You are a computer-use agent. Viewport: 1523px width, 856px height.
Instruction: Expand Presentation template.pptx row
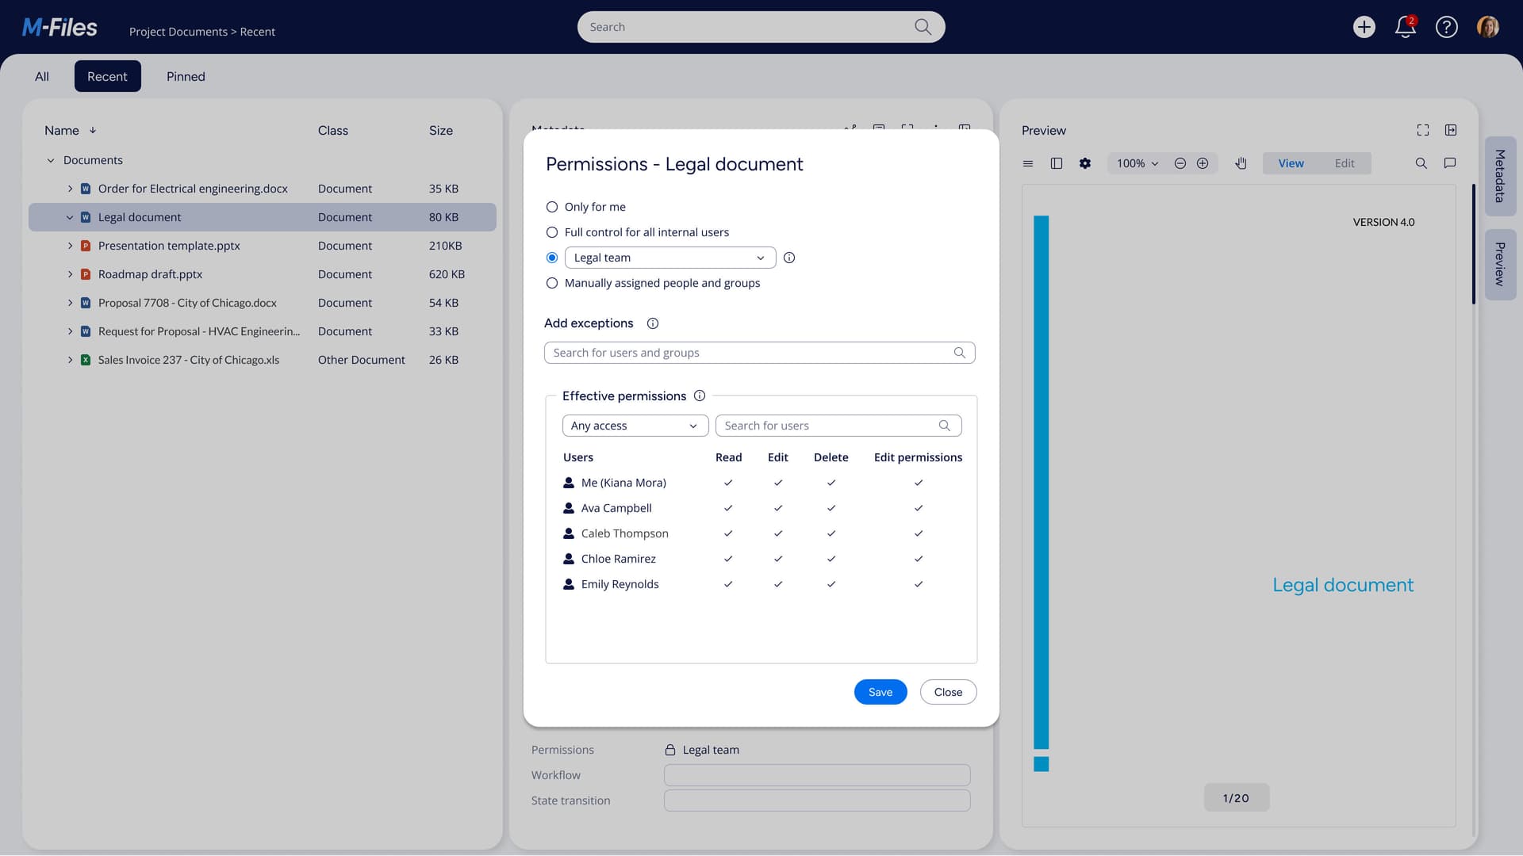70,246
